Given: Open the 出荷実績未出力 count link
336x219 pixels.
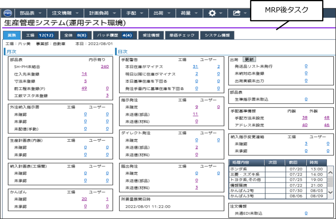Looking at the screenshot, I should [306, 81].
